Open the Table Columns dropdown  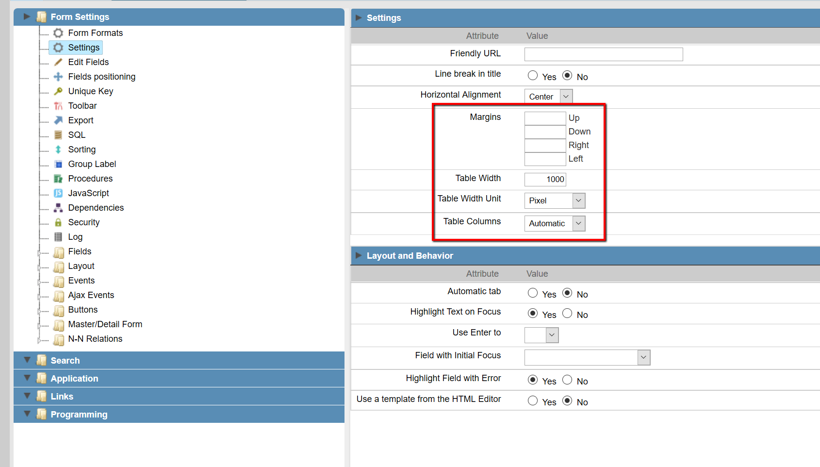pyautogui.click(x=555, y=223)
